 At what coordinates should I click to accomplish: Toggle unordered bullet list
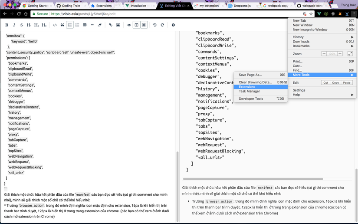[70, 25]
